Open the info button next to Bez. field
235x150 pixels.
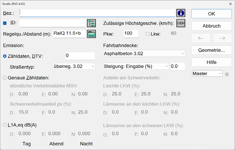pyautogui.click(x=181, y=13)
